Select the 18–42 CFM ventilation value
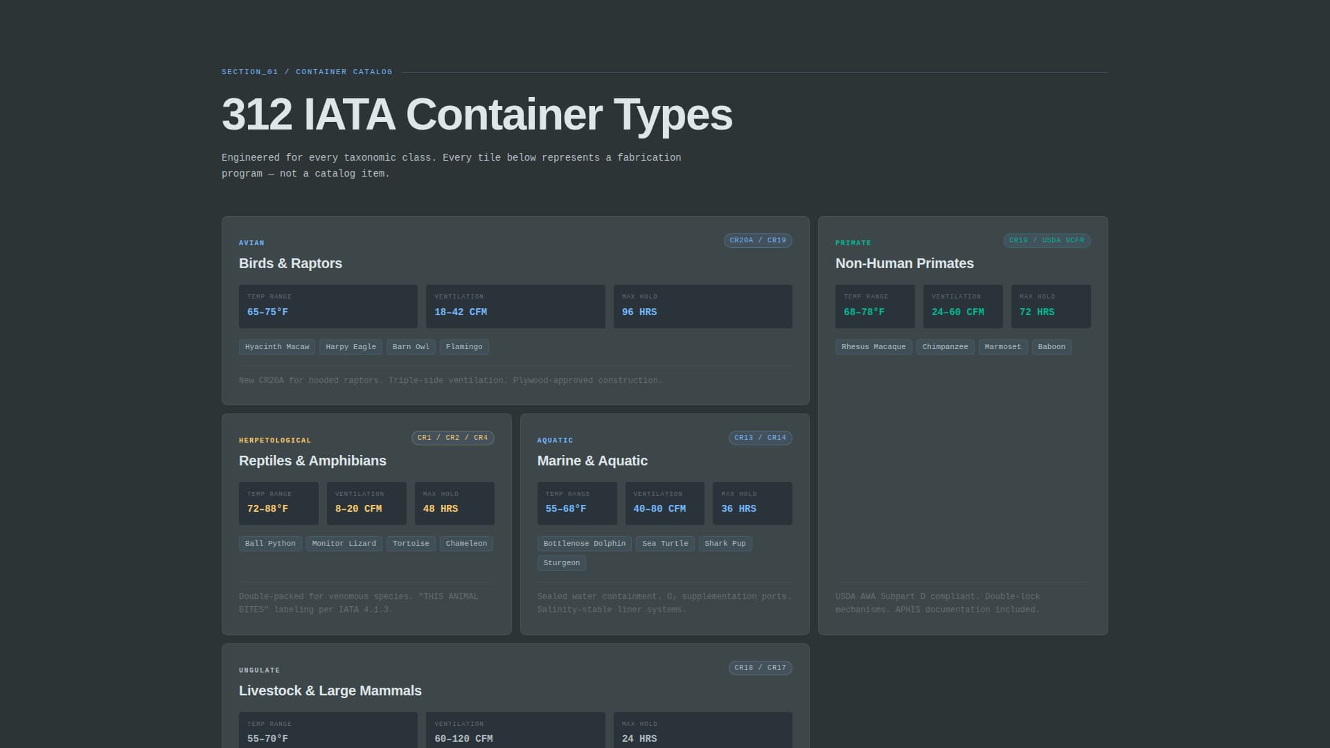This screenshot has height=748, width=1330. 461,312
